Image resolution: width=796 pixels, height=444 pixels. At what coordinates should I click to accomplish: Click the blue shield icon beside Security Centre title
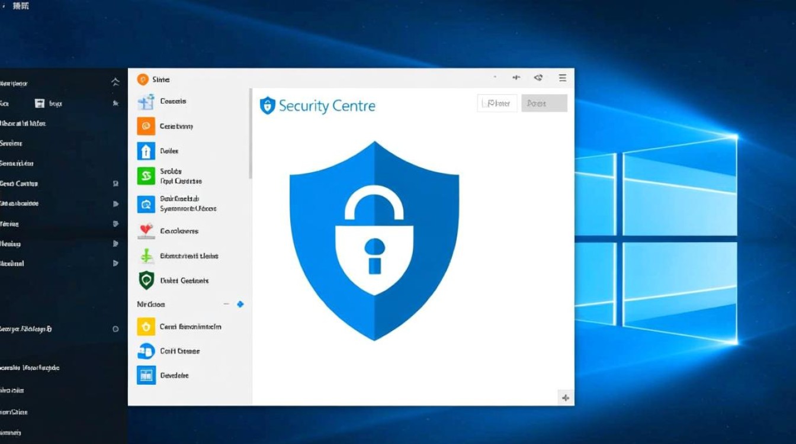(268, 106)
